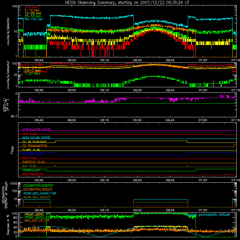
Task: Click the SAA_FLAG label
Action: coord(29,158)
